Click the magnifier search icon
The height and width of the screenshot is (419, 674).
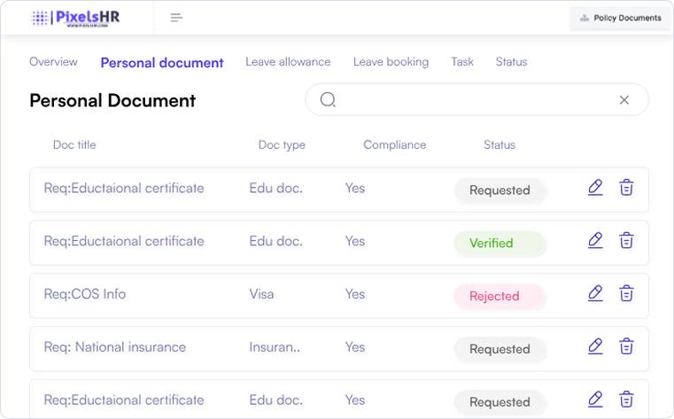pyautogui.click(x=328, y=100)
